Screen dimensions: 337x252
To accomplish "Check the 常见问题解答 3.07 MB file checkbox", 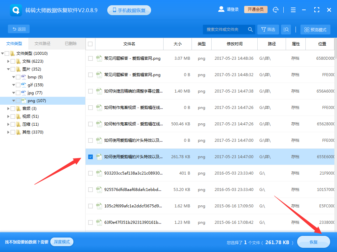I will pos(91,58).
